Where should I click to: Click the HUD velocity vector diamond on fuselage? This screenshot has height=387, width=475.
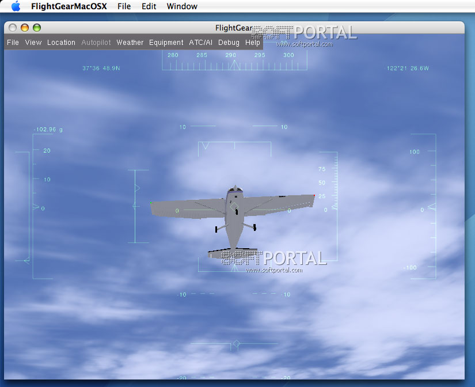click(x=234, y=207)
